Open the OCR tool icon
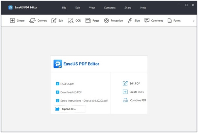Image resolution: width=198 pixels, height=133 pixels. pyautogui.click(x=71, y=20)
